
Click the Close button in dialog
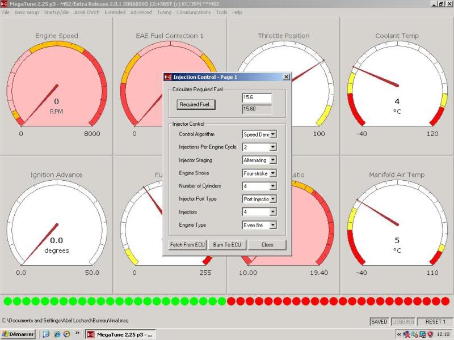[x=267, y=245]
